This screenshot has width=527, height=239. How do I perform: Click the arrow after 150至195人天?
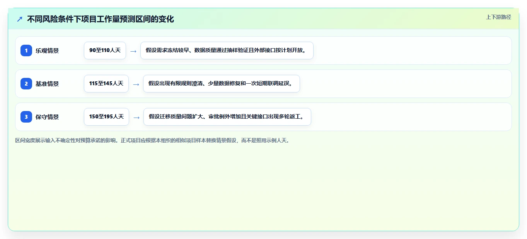(x=136, y=117)
